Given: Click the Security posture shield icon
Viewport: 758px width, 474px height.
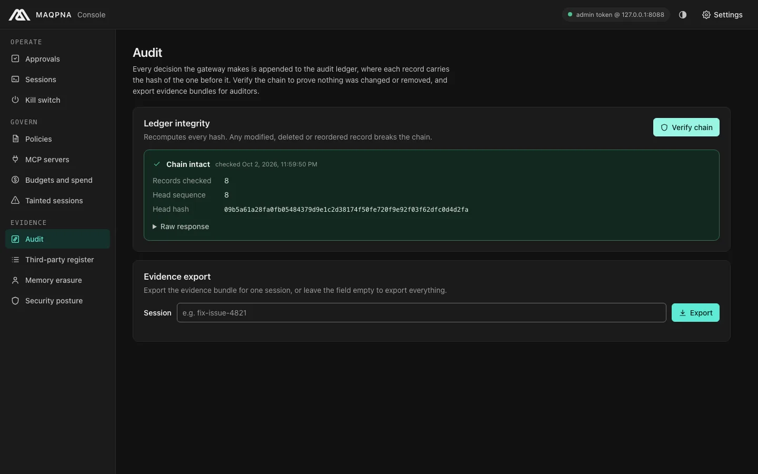Looking at the screenshot, I should pyautogui.click(x=15, y=301).
